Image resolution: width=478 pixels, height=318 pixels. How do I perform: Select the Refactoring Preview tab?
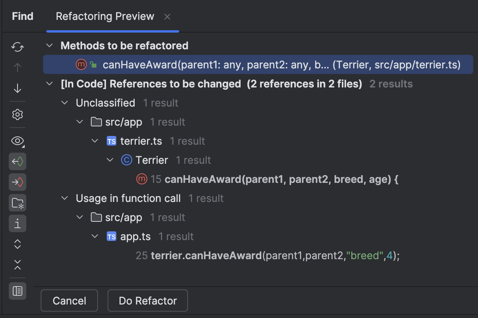coord(105,16)
